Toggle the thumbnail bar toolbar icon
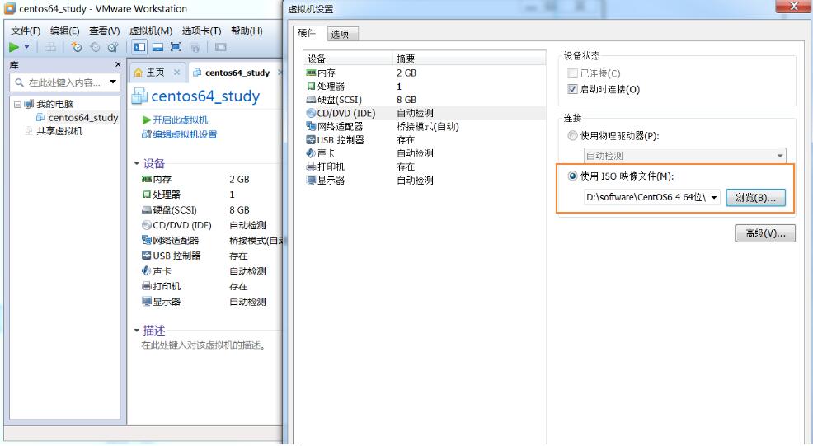Image resolution: width=813 pixels, height=446 pixels. (157, 47)
